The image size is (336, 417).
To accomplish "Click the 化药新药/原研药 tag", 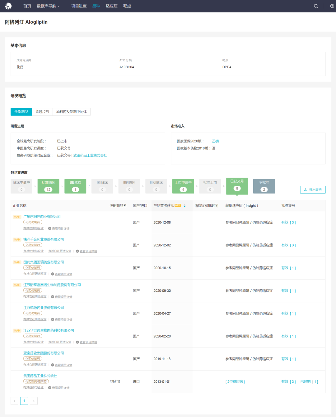I will [36, 381].
